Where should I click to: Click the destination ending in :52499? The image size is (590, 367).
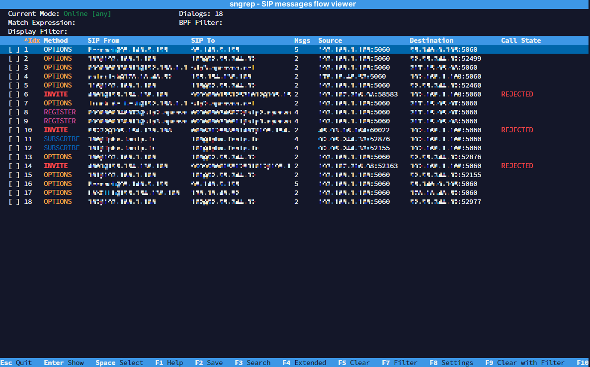click(x=445, y=59)
